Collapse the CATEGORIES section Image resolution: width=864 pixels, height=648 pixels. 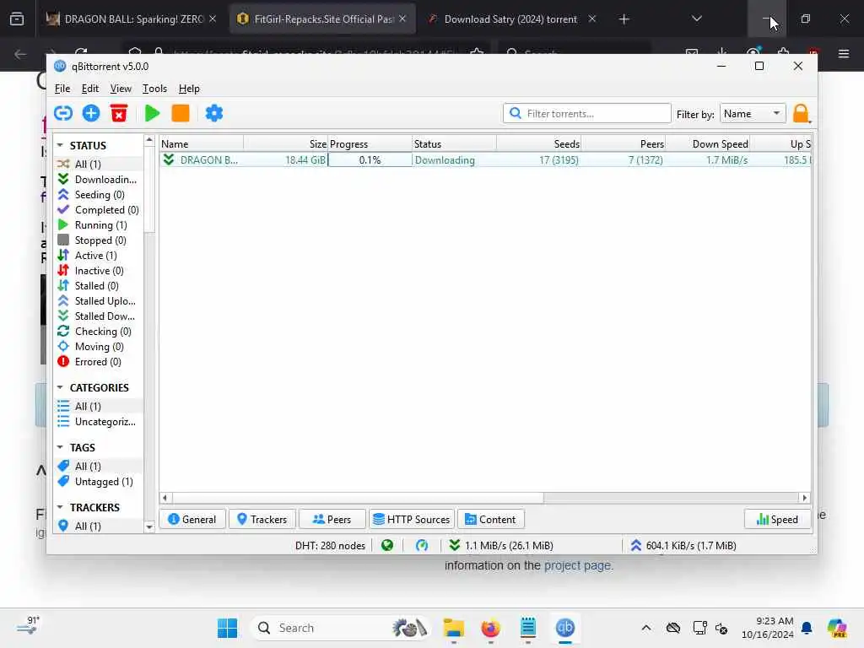(60, 387)
